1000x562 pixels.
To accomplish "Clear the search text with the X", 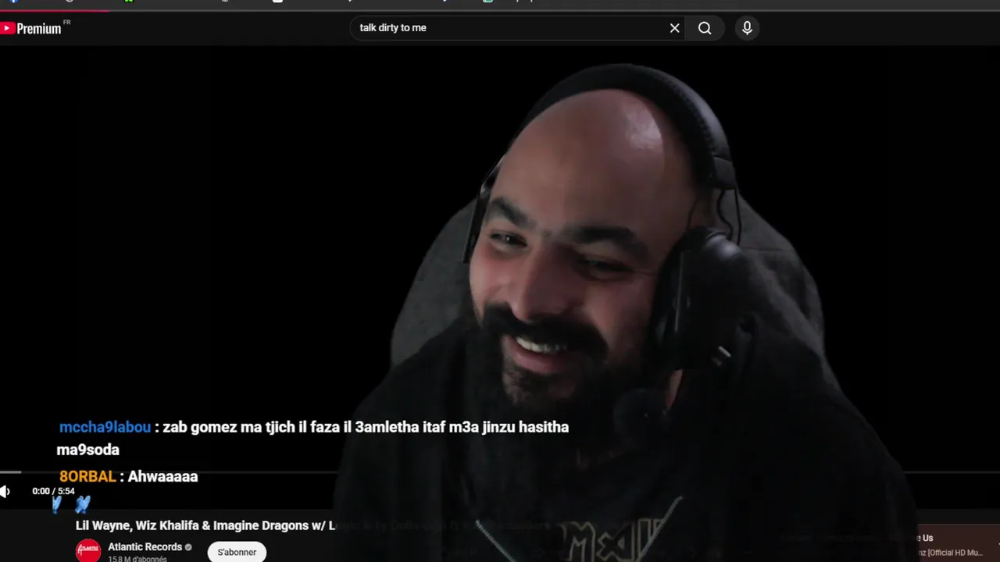I will coord(675,28).
